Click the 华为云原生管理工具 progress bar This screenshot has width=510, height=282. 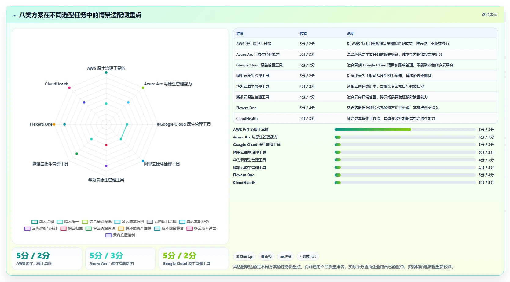coord(405,160)
